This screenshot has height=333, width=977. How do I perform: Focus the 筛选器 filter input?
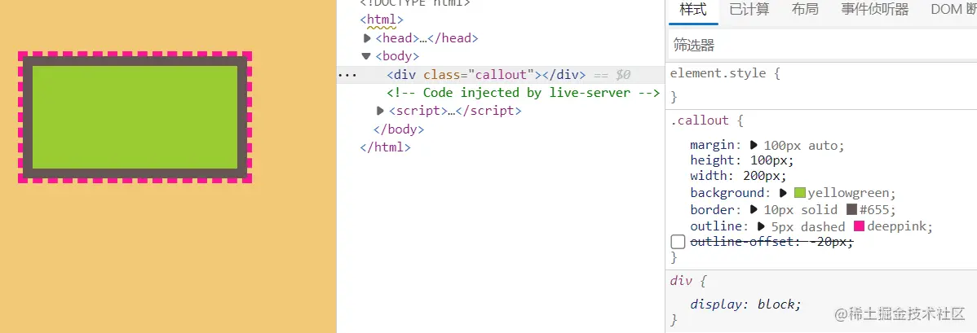tap(823, 45)
